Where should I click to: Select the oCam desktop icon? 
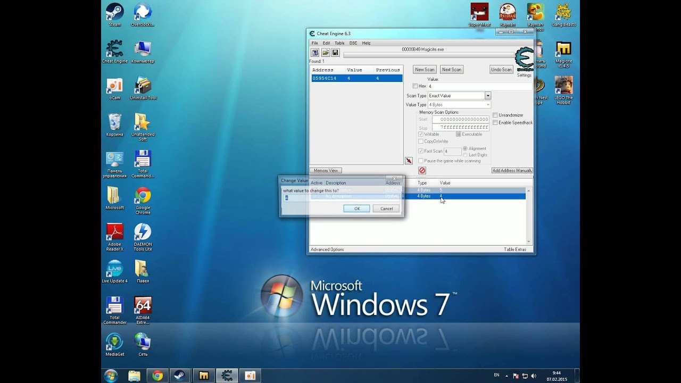[114, 88]
